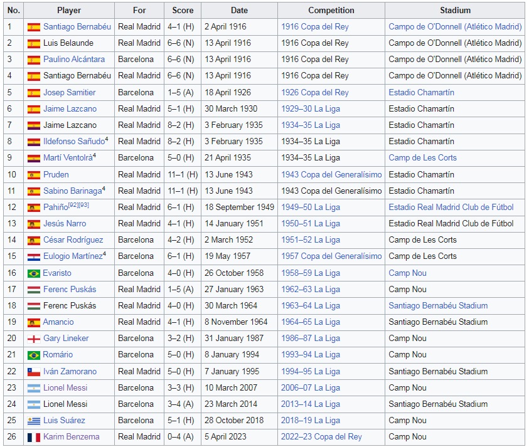
Task: Open the Camp Nou link in row 16
Action: coord(407,273)
